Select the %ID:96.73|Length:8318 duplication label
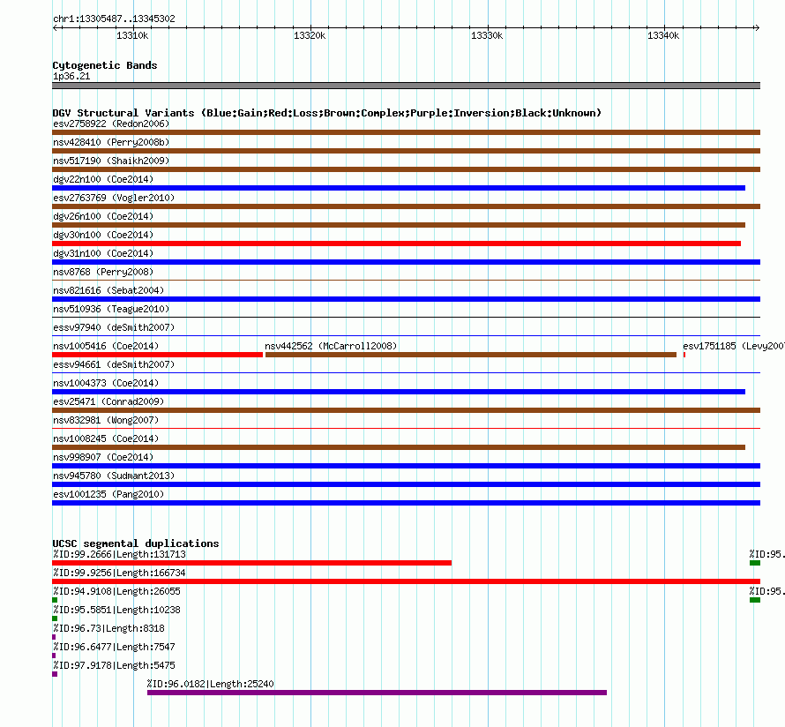This screenshot has height=727, width=785. tap(108, 628)
